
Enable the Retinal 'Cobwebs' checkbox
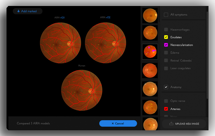tap(166, 60)
